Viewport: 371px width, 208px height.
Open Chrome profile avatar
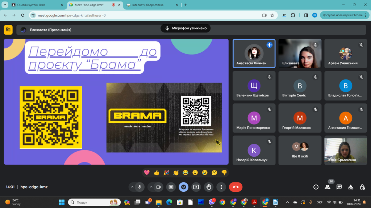coord(315,15)
